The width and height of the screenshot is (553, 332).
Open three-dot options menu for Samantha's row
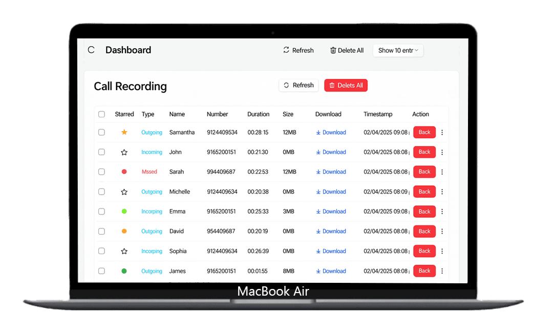click(x=442, y=132)
